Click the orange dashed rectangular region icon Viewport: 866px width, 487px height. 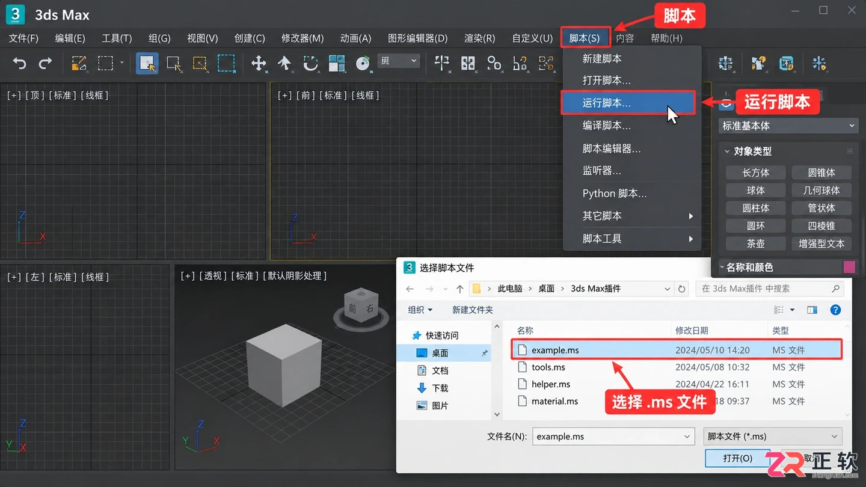(200, 63)
